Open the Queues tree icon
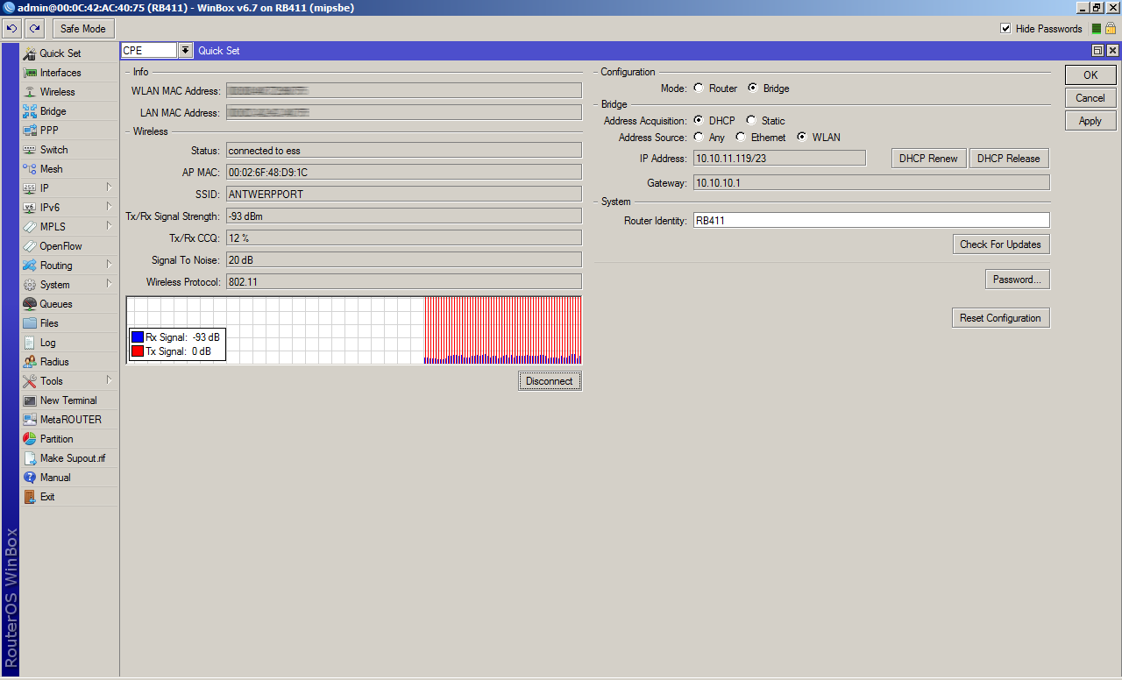The image size is (1122, 680). coord(30,304)
